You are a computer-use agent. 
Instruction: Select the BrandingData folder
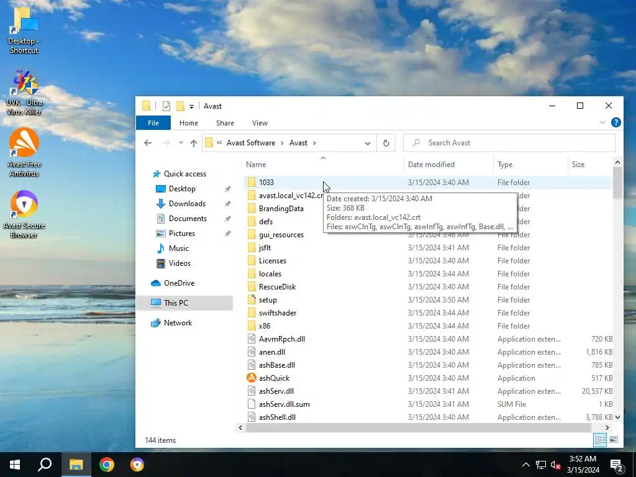pos(281,209)
